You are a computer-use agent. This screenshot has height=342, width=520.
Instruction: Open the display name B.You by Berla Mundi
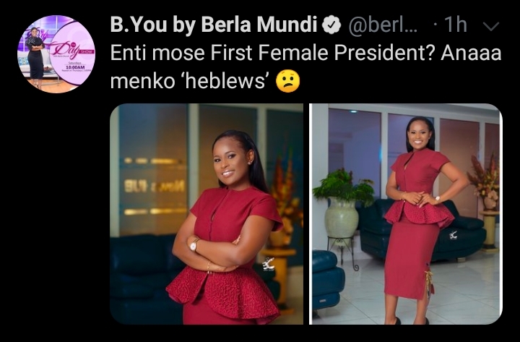click(x=214, y=25)
